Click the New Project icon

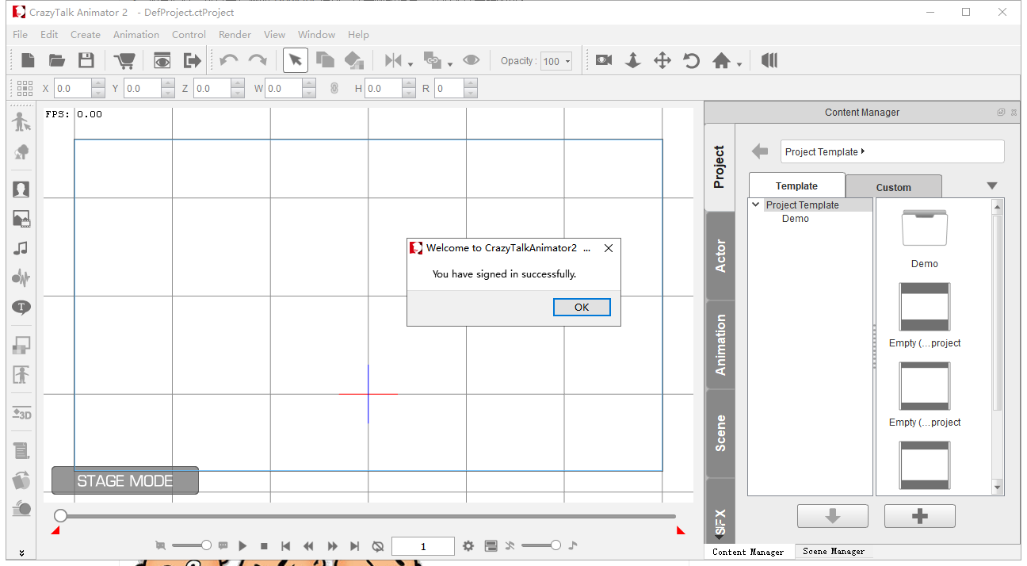(x=28, y=61)
